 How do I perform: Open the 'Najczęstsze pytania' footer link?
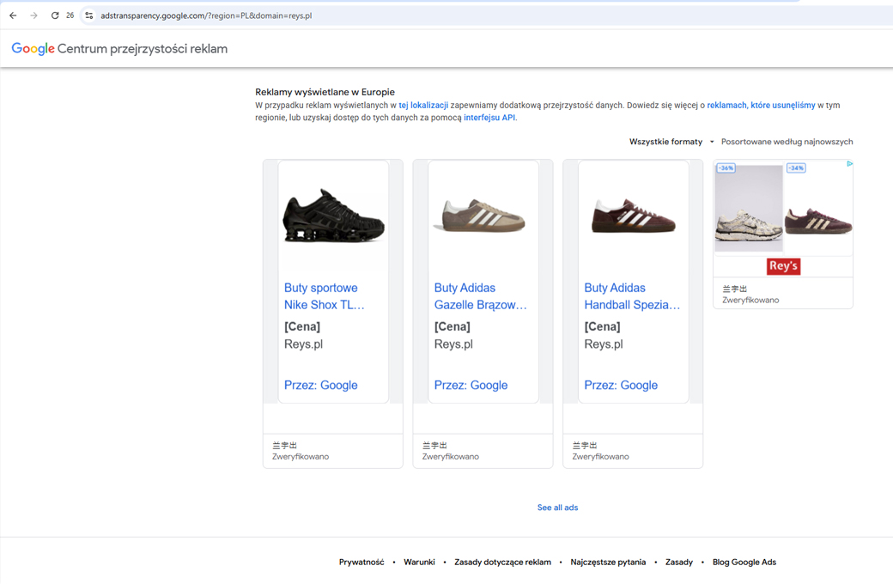[608, 562]
